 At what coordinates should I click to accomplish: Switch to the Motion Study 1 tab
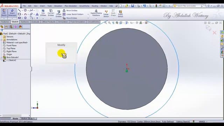click(x=28, y=119)
